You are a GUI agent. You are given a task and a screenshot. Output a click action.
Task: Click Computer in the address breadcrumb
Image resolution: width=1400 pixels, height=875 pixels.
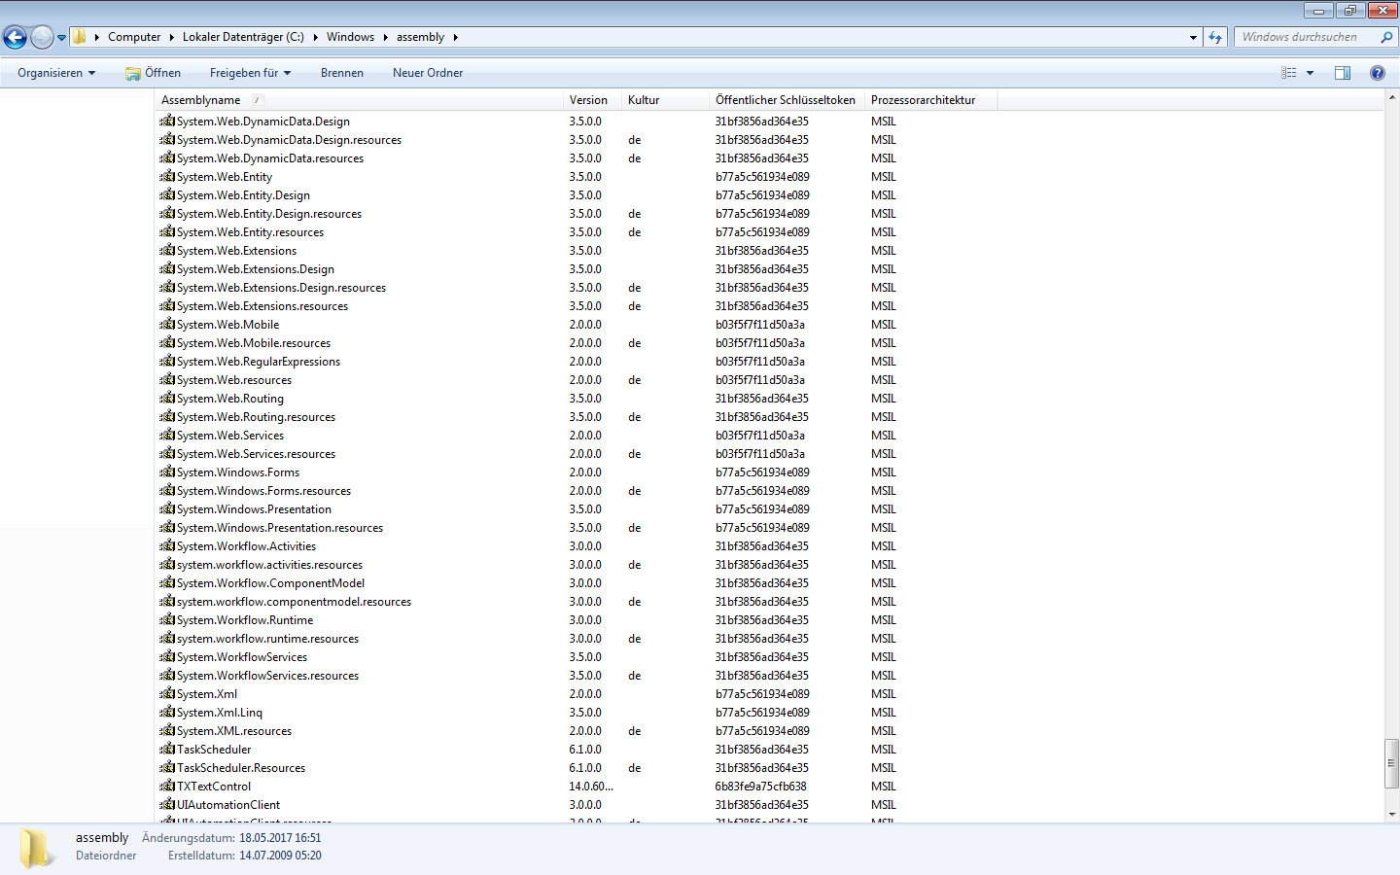pos(134,37)
